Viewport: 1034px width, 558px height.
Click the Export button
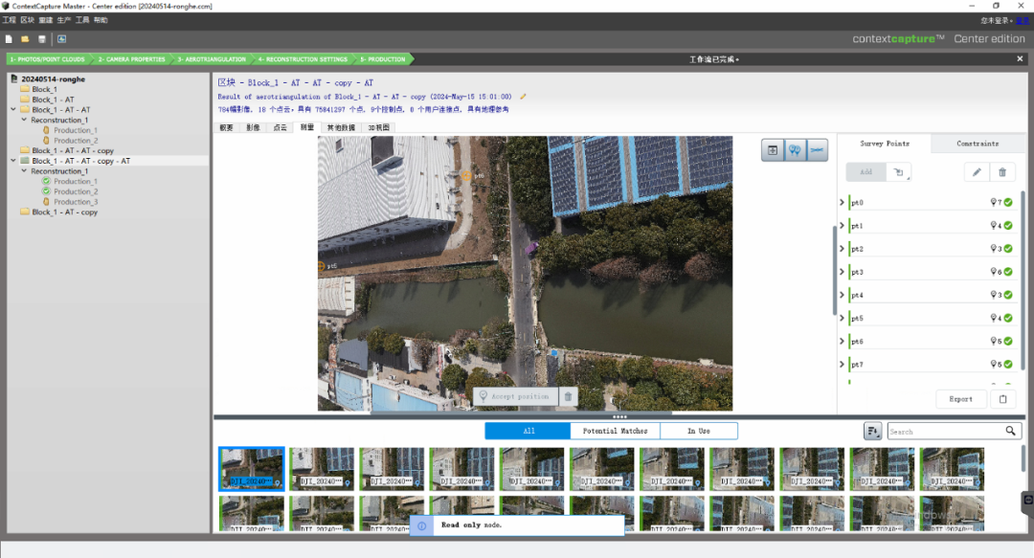click(x=961, y=399)
